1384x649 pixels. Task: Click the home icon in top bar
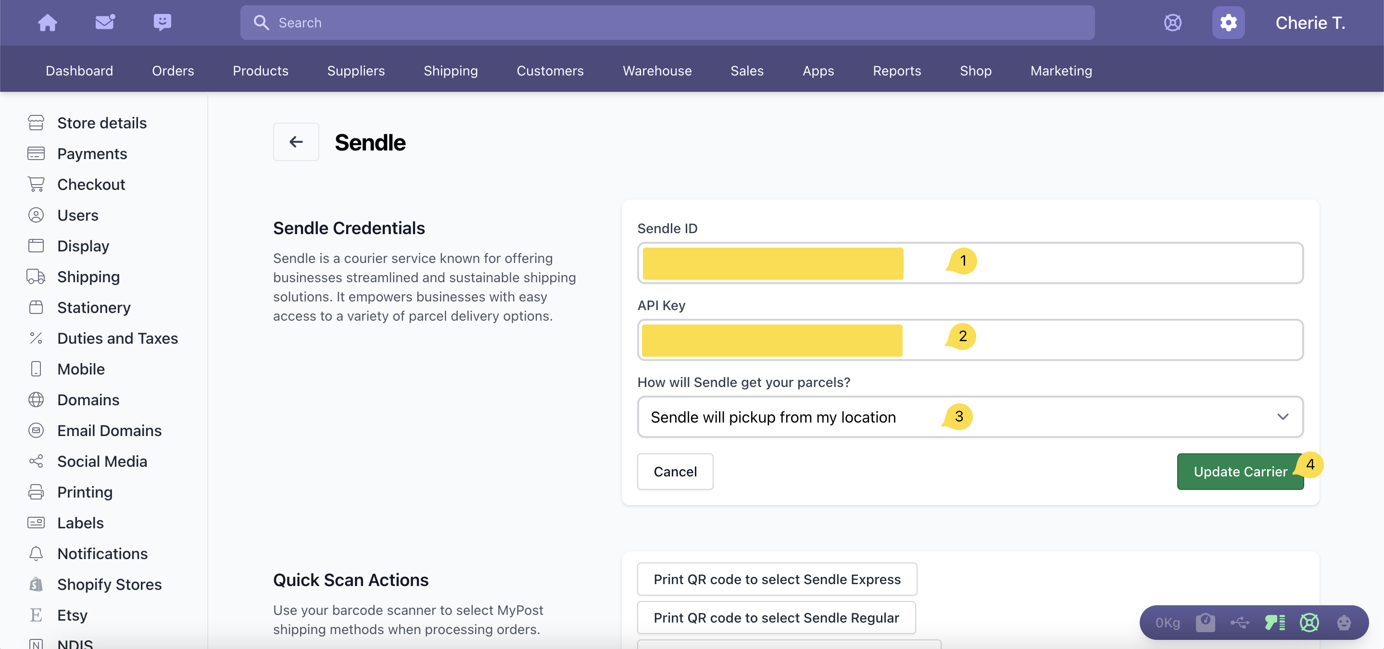pos(47,23)
